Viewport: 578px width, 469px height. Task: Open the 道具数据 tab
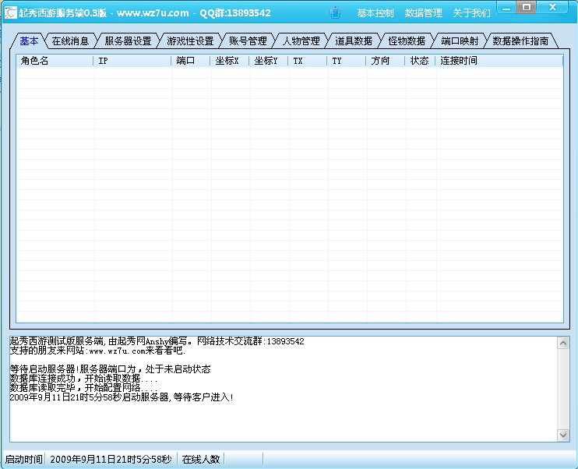(354, 41)
